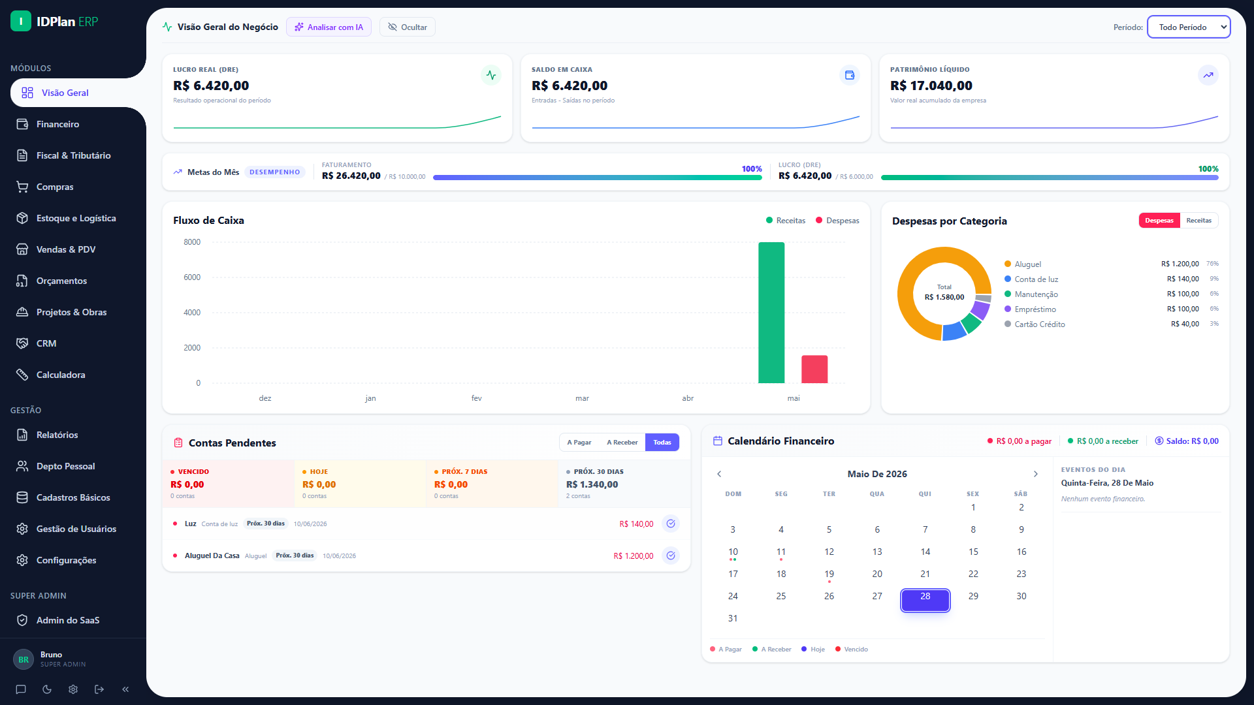Click the R$ 0,00 a pagar indicator

point(1020,441)
